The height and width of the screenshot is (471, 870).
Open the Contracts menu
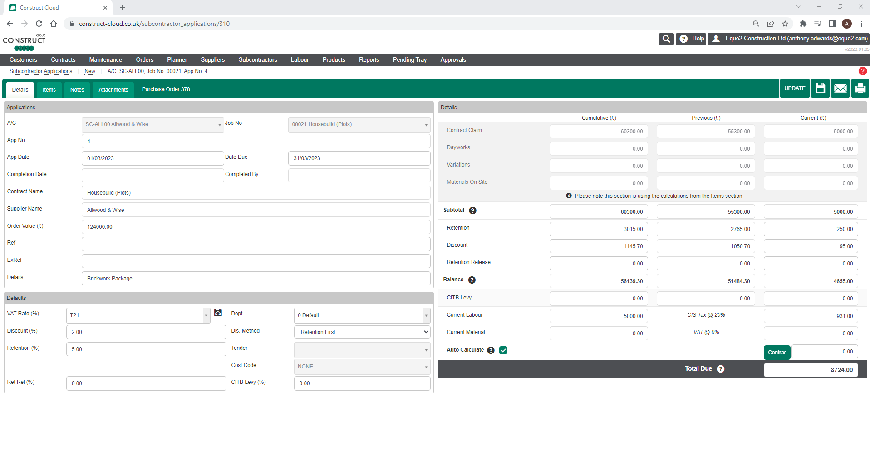pyautogui.click(x=63, y=60)
